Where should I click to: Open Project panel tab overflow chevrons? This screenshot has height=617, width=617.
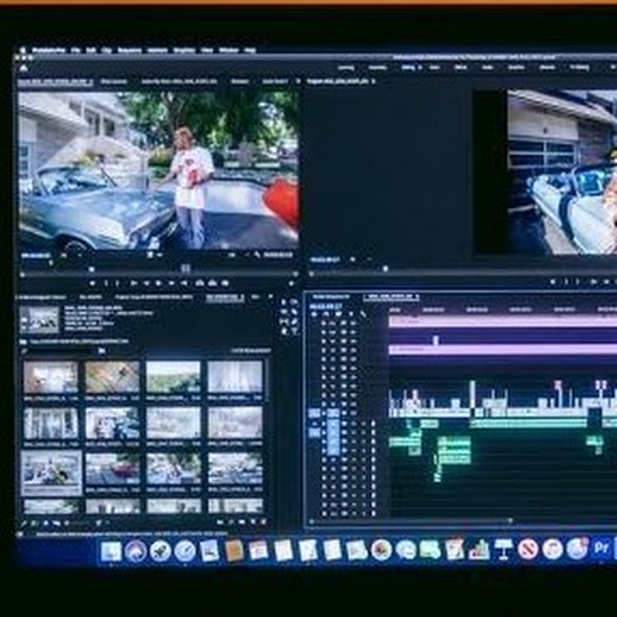[x=271, y=297]
